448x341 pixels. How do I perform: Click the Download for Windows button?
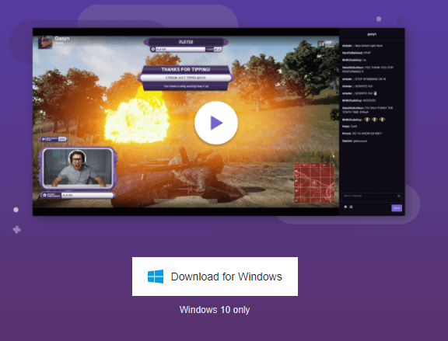(x=215, y=277)
